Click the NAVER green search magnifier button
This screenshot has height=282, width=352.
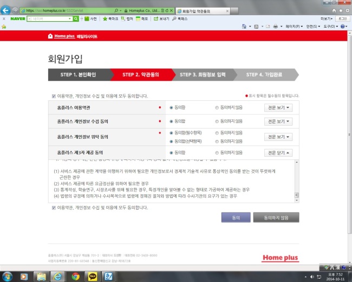click(x=76, y=18)
